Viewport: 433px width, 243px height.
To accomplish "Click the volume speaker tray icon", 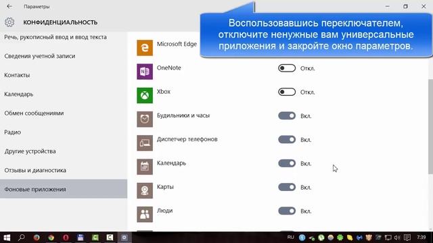I will (x=397, y=238).
